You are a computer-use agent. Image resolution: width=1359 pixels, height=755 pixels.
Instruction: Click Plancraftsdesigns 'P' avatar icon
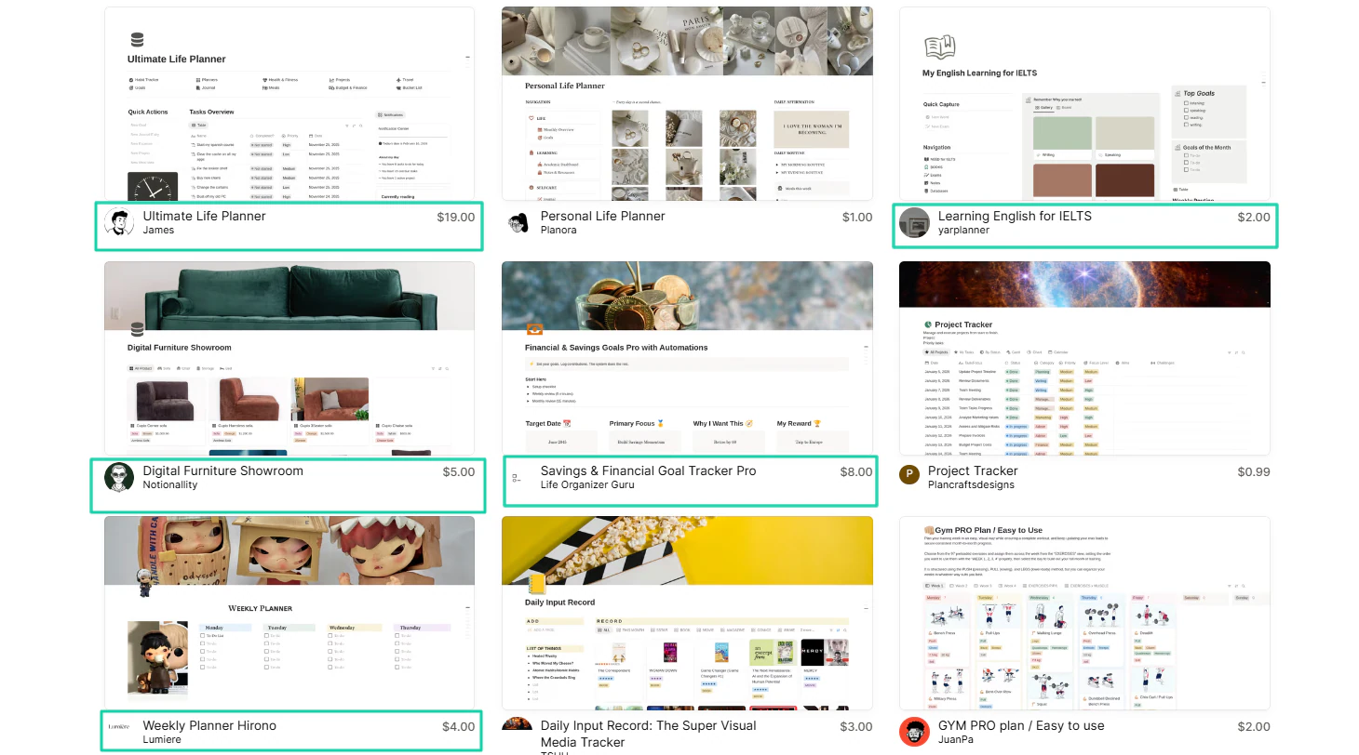(x=908, y=475)
